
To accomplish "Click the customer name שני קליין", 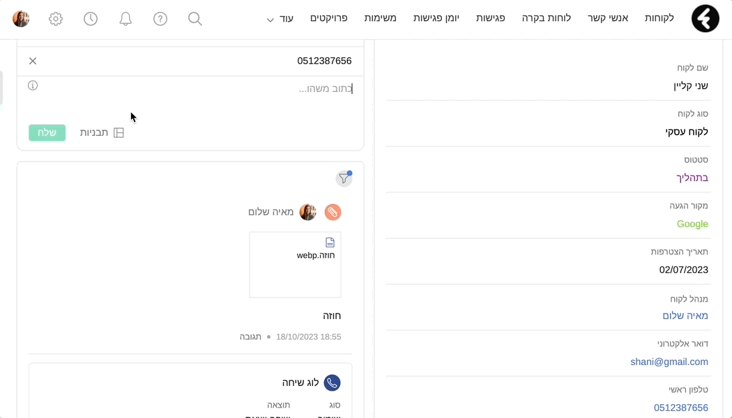I will [691, 86].
